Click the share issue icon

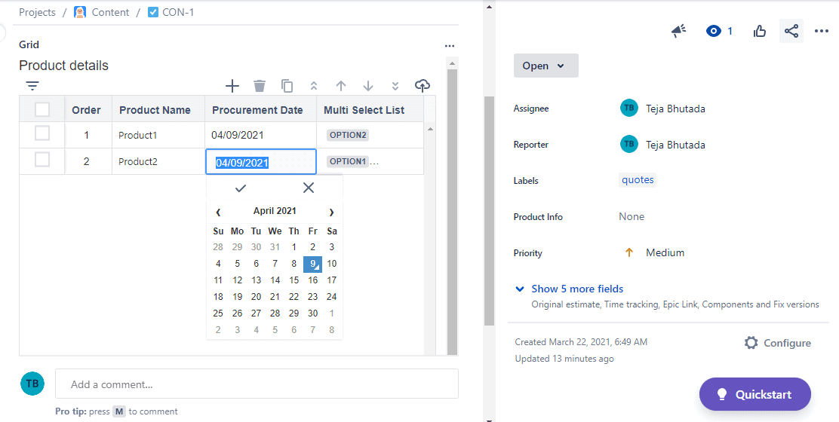pos(791,31)
